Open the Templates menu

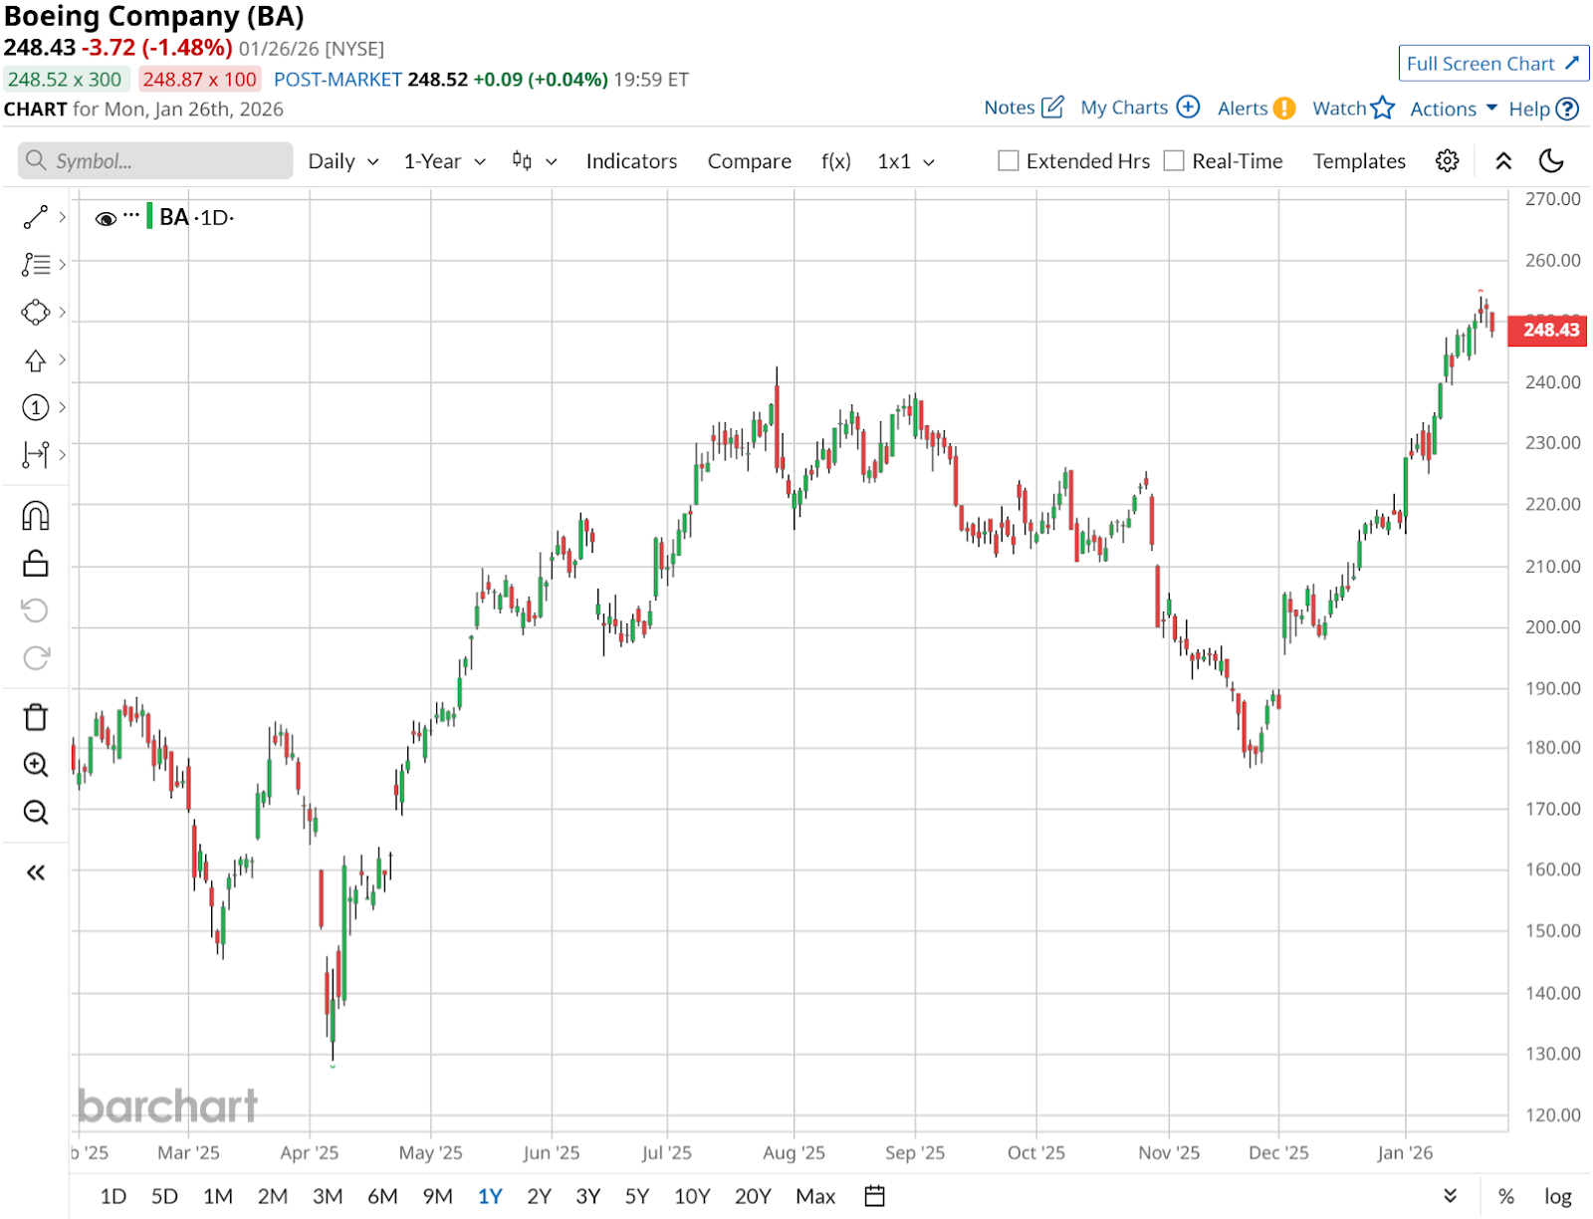tap(1359, 161)
